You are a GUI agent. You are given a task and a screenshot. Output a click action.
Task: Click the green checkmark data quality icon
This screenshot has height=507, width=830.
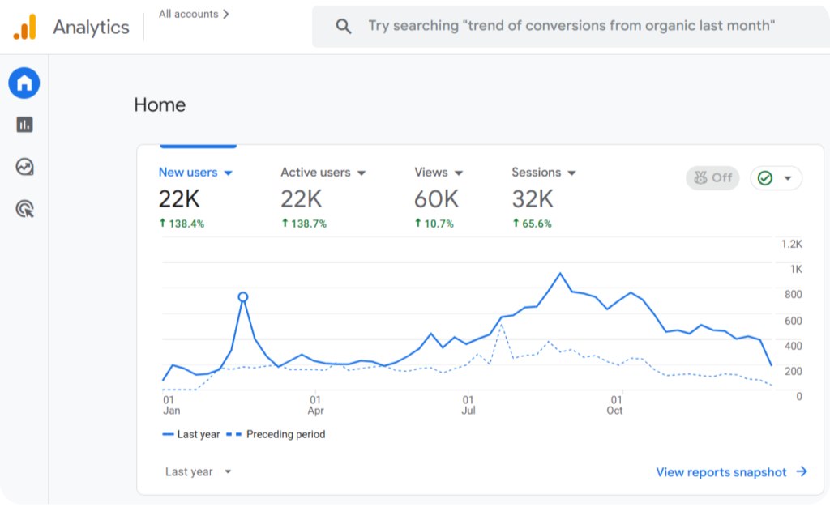pos(765,178)
